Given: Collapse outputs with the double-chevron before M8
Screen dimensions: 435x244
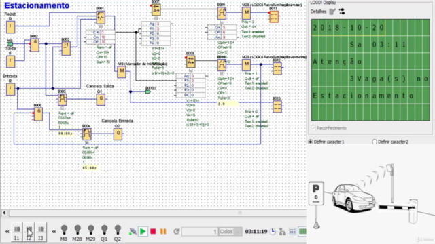Looking at the screenshot, I should coord(54,232).
